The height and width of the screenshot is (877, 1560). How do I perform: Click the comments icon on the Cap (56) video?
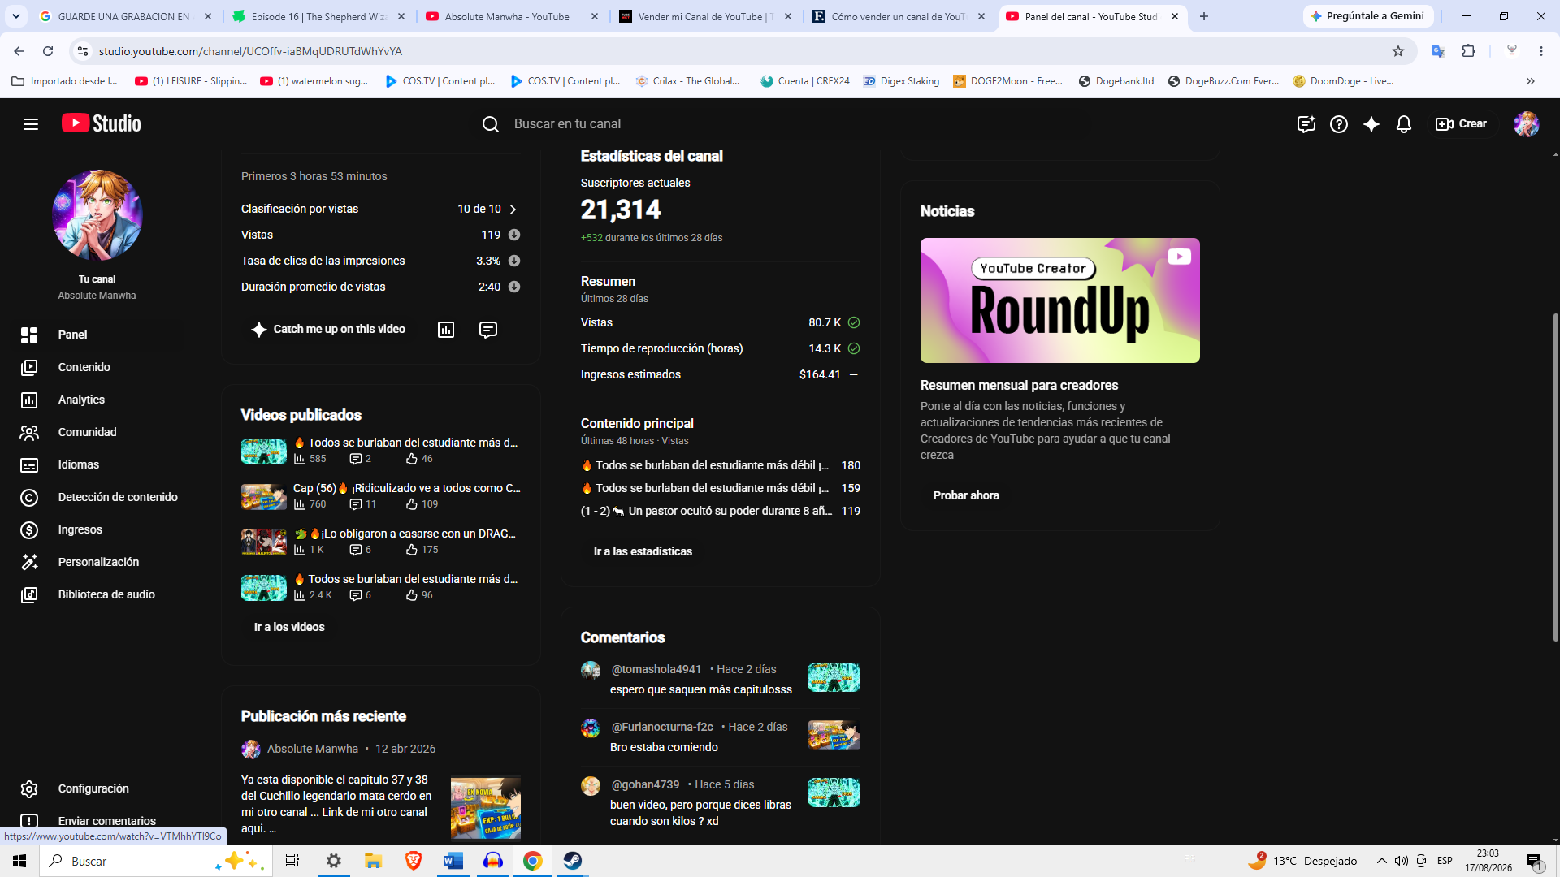point(355,504)
